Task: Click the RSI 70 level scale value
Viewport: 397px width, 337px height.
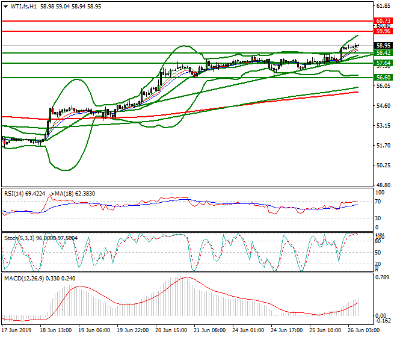Action: pos(378,202)
